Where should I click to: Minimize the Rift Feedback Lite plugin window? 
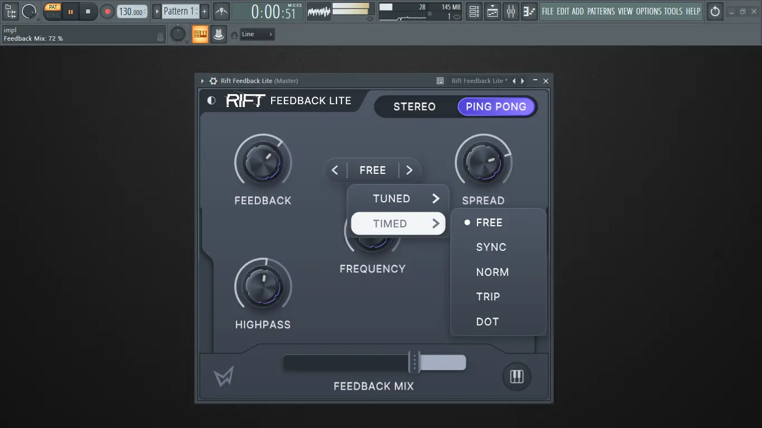pos(536,81)
